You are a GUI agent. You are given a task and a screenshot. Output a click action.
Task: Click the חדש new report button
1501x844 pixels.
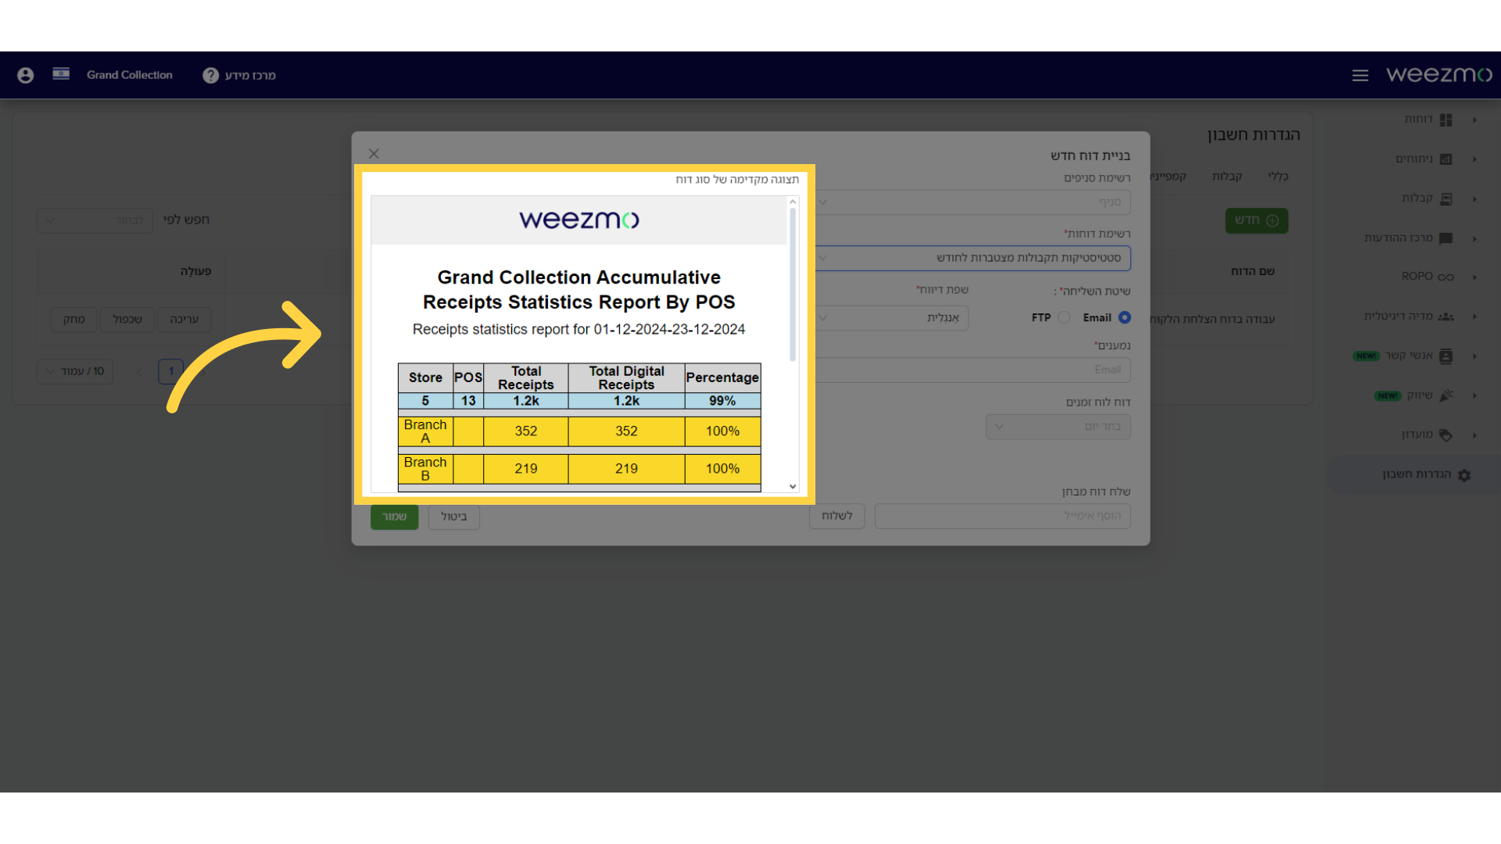point(1256,220)
